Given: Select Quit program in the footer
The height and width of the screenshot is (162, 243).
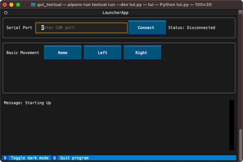Looking at the screenshot, I should point(74,158).
